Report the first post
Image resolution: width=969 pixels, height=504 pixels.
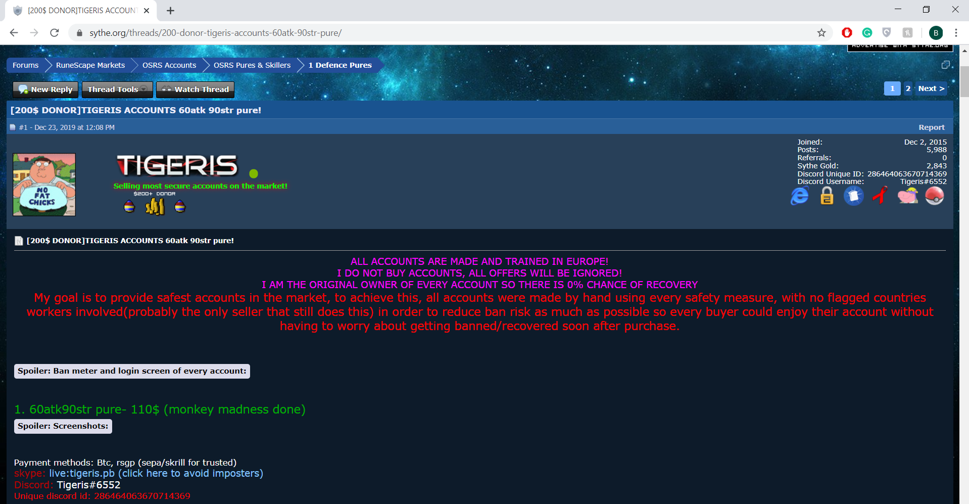coord(932,127)
